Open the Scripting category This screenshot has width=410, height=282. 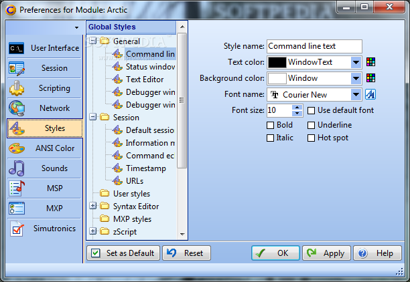point(45,88)
